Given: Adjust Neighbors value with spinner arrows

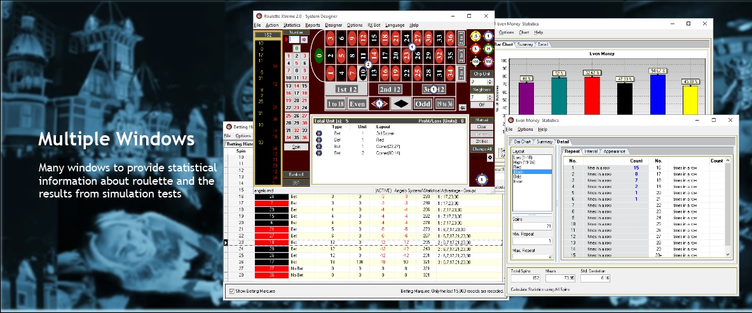Looking at the screenshot, I should point(489,97).
